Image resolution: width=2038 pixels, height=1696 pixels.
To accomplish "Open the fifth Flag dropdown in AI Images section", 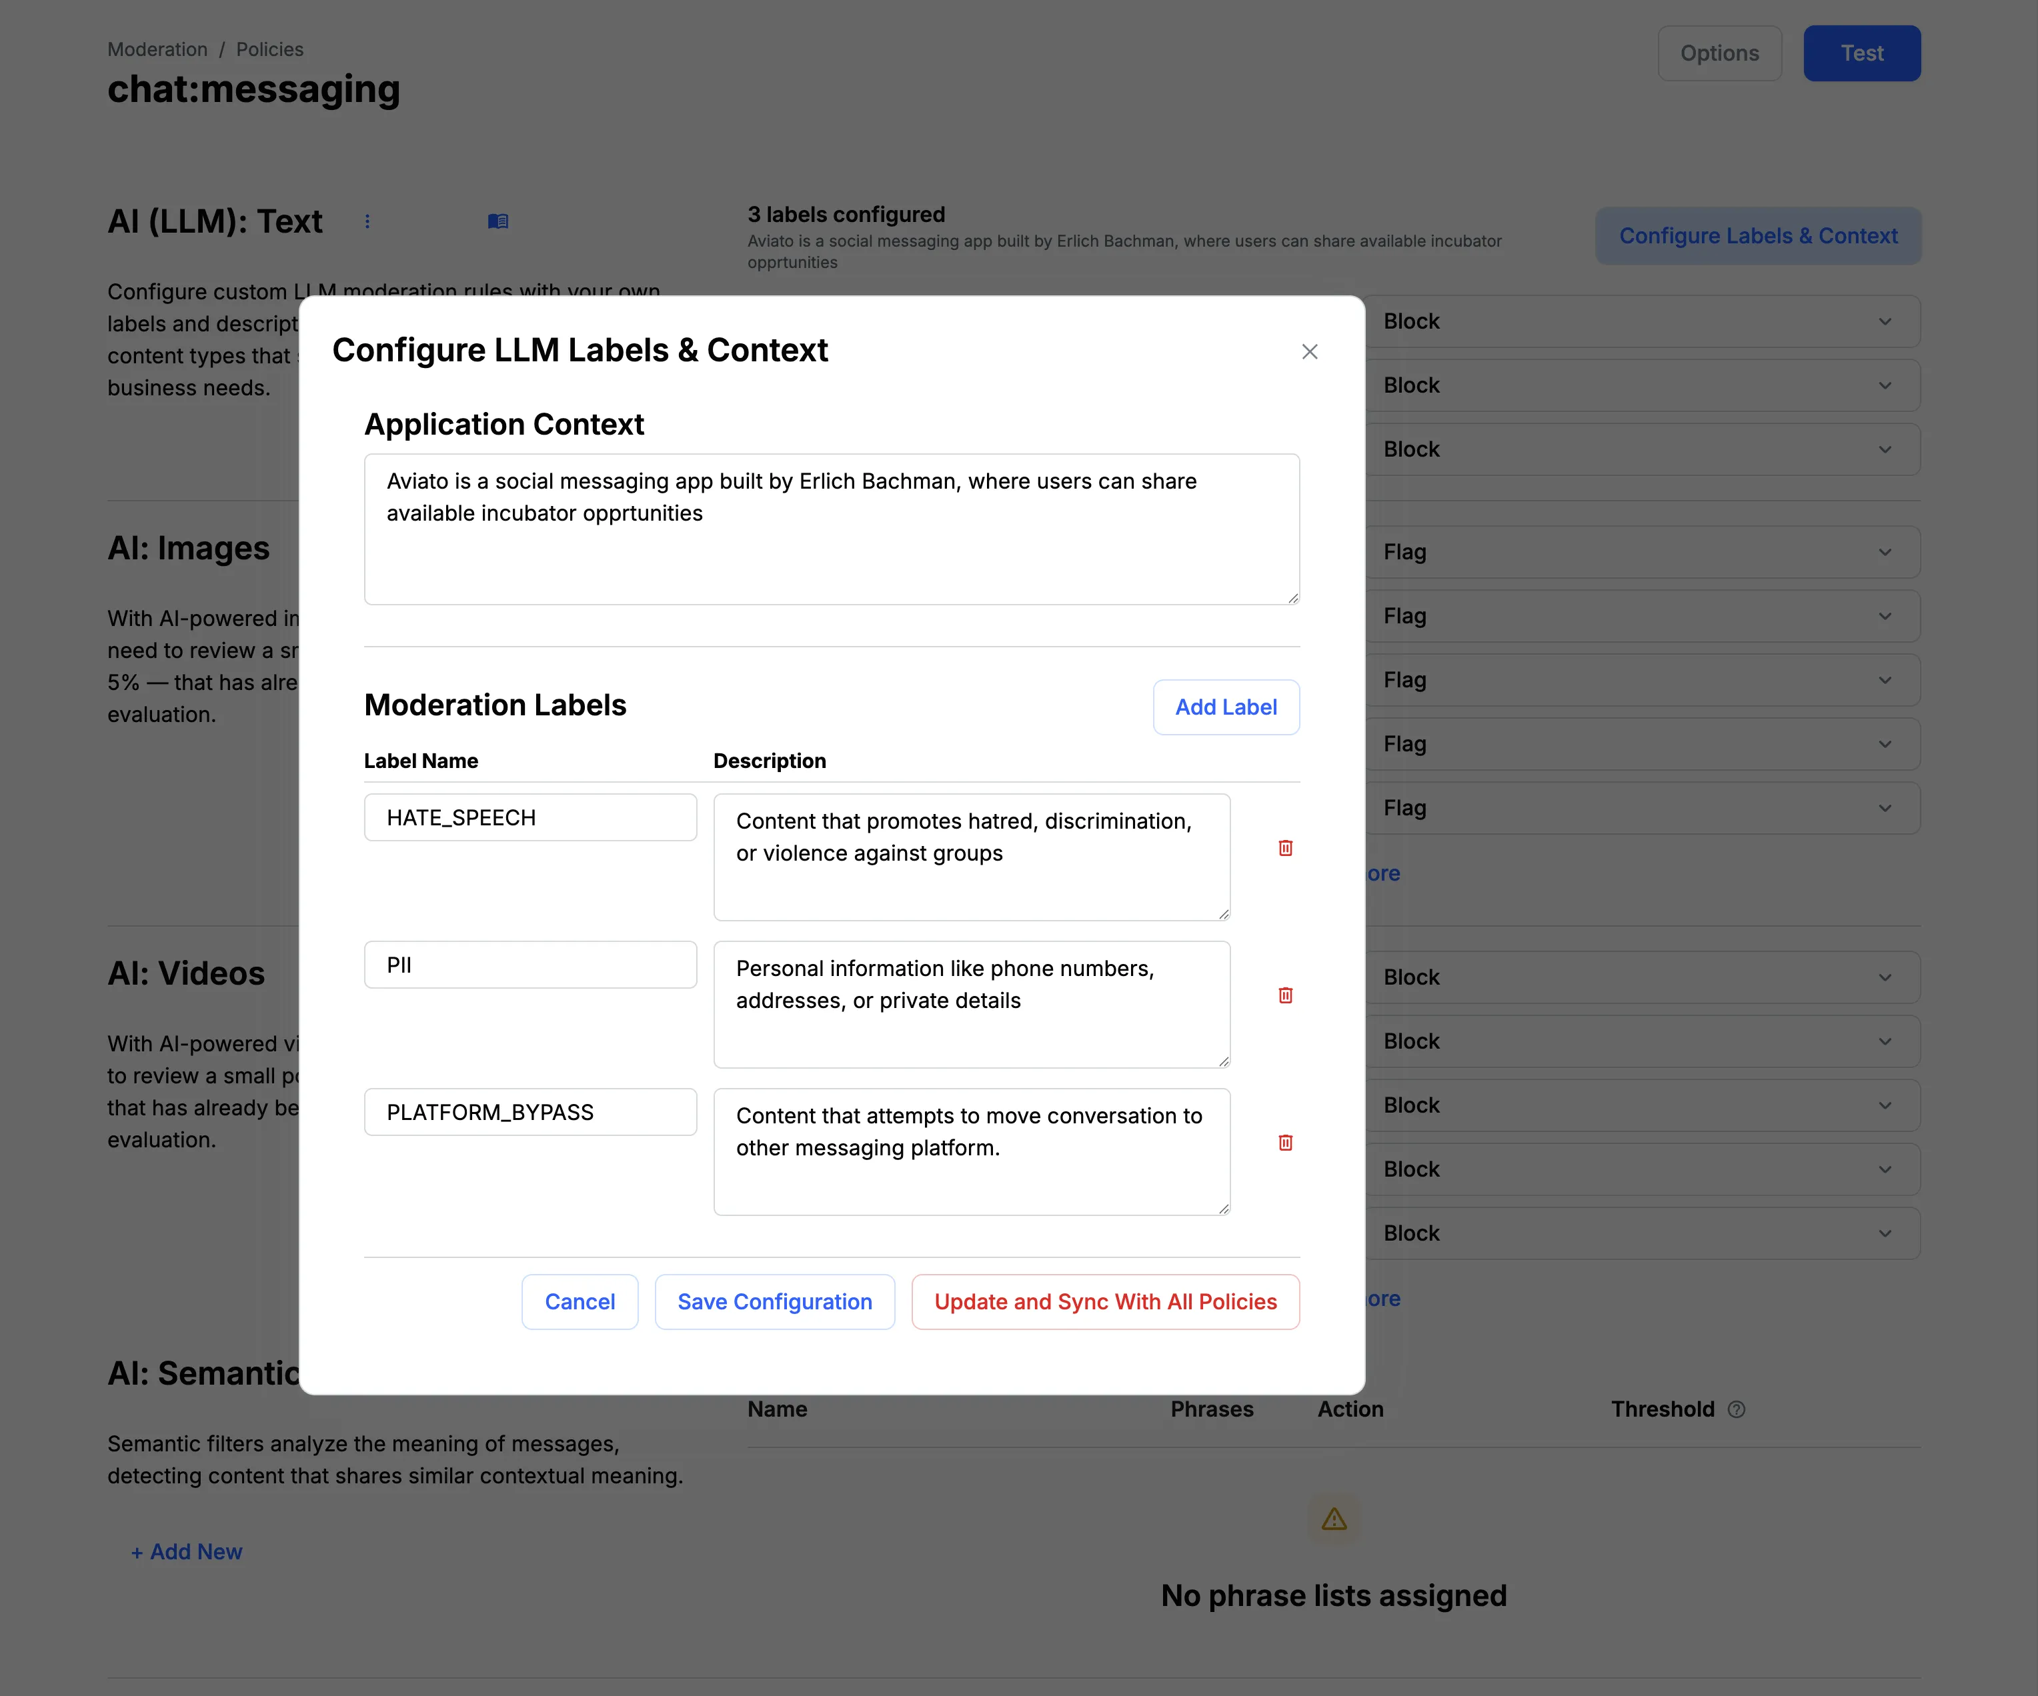I will pos(1642,808).
